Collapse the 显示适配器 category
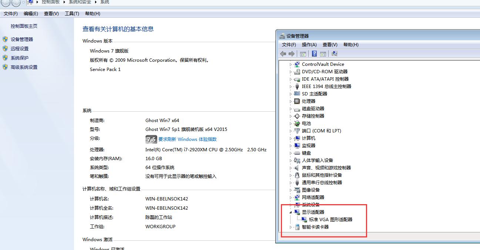 pos(291,212)
